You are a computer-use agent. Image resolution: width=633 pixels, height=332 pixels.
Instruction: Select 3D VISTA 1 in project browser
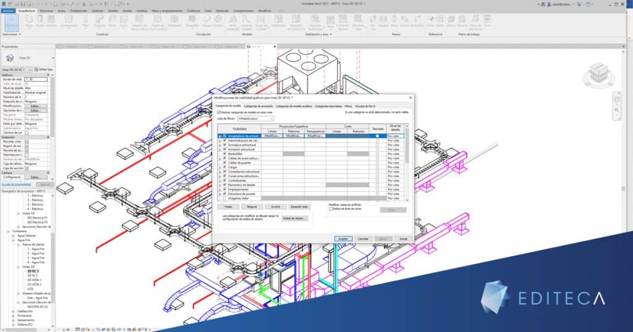pyautogui.click(x=35, y=280)
